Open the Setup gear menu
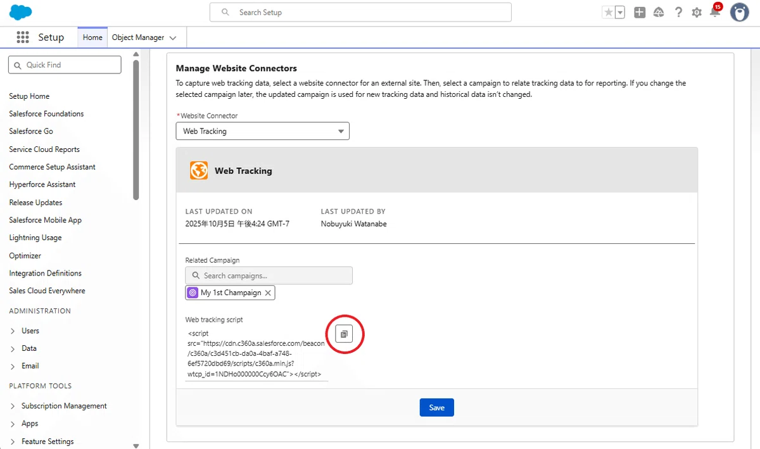The width and height of the screenshot is (760, 449). coord(697,12)
